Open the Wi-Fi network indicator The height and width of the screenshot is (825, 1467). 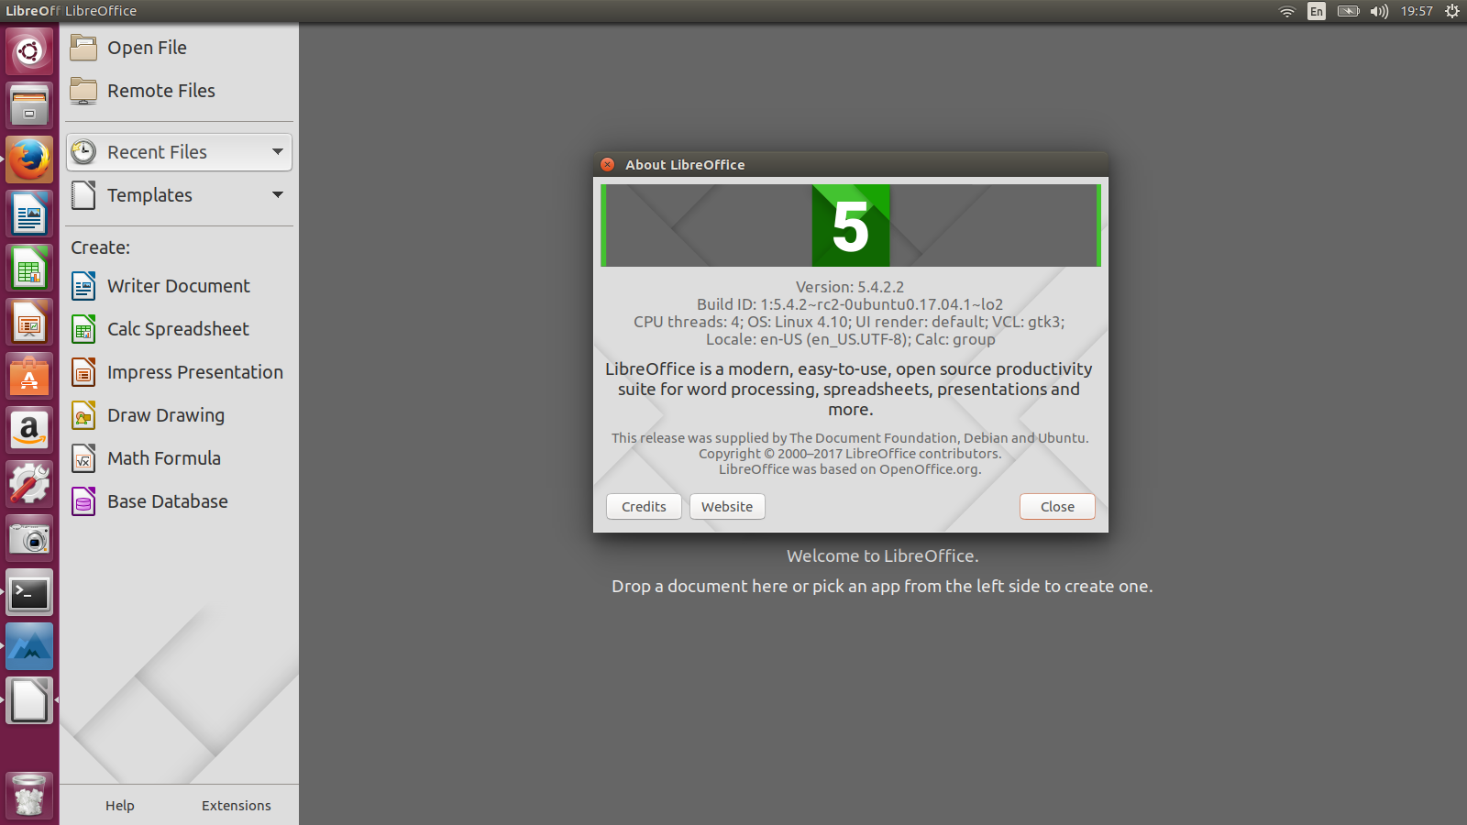pyautogui.click(x=1287, y=11)
